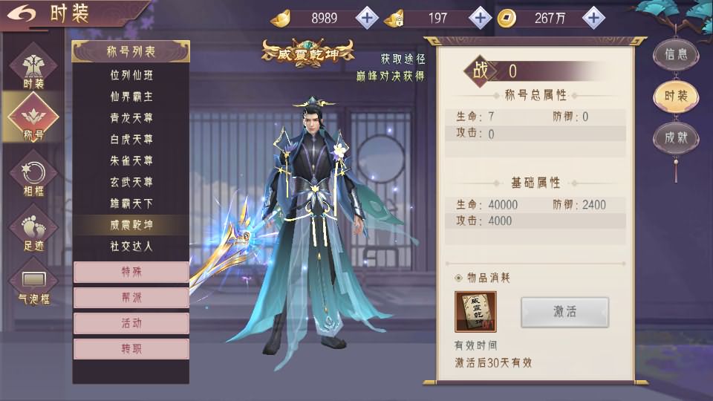Image resolution: width=713 pixels, height=401 pixels.
Task: Add coins with plus beside 267万
Action: point(593,18)
